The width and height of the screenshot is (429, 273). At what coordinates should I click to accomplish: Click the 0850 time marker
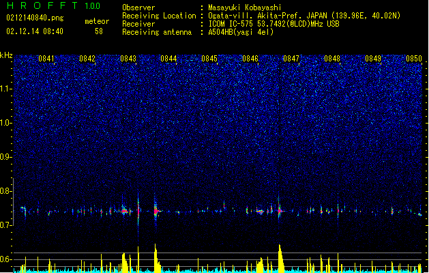tap(414, 59)
